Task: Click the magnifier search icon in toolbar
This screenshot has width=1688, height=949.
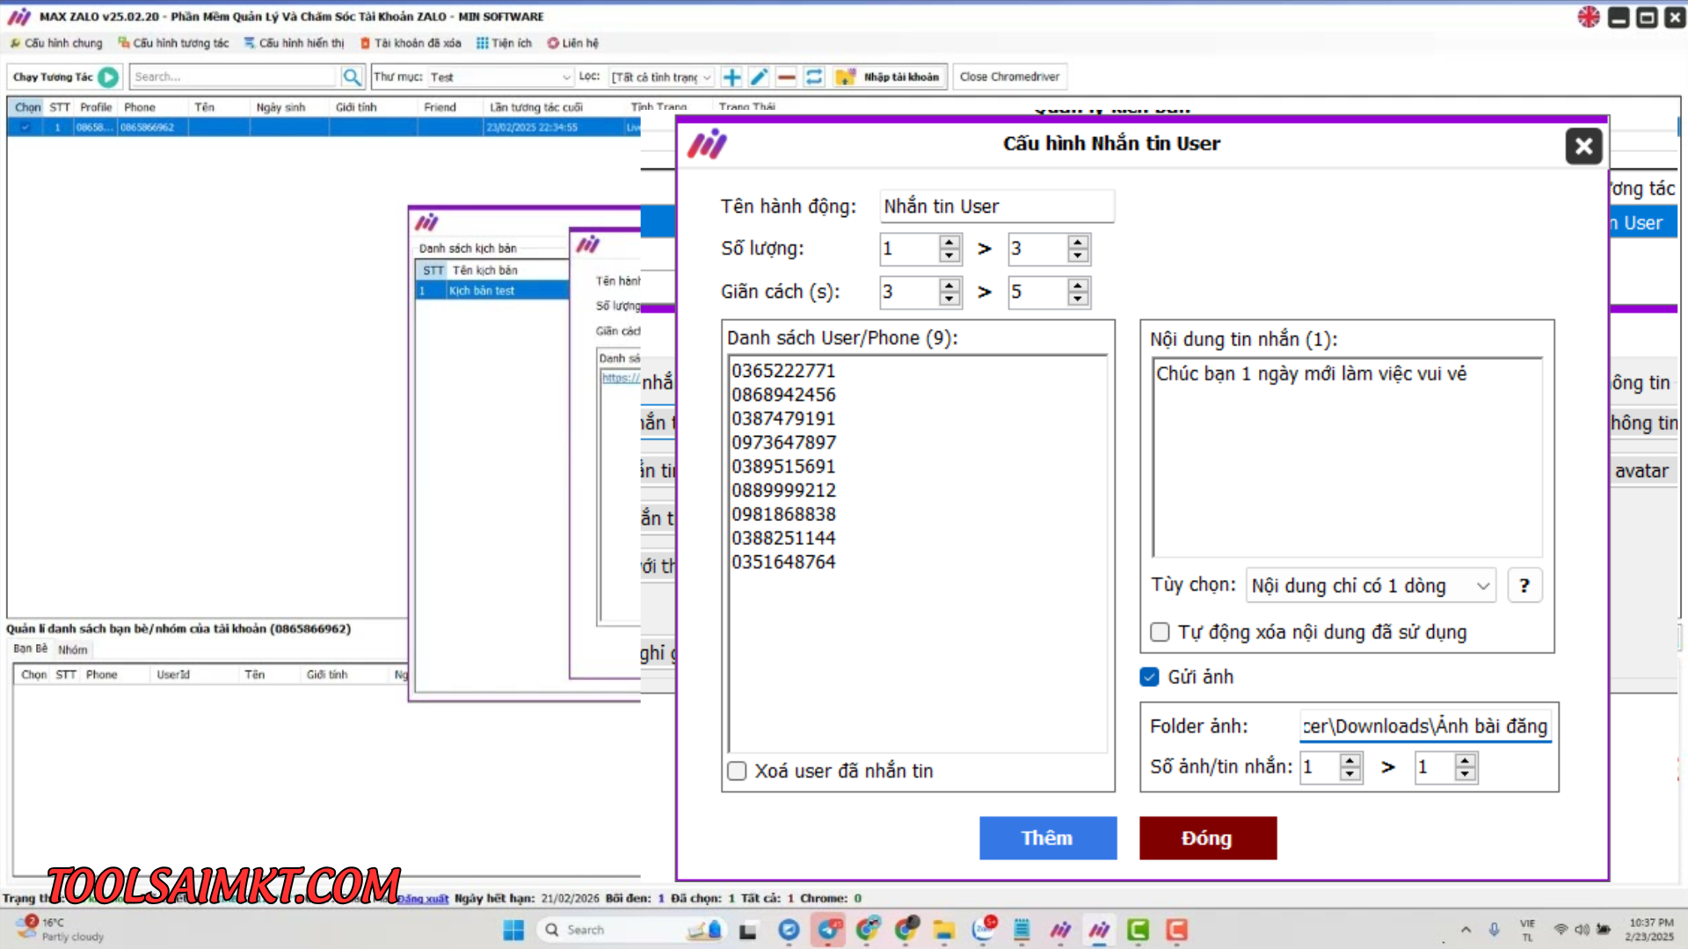Action: 352,77
